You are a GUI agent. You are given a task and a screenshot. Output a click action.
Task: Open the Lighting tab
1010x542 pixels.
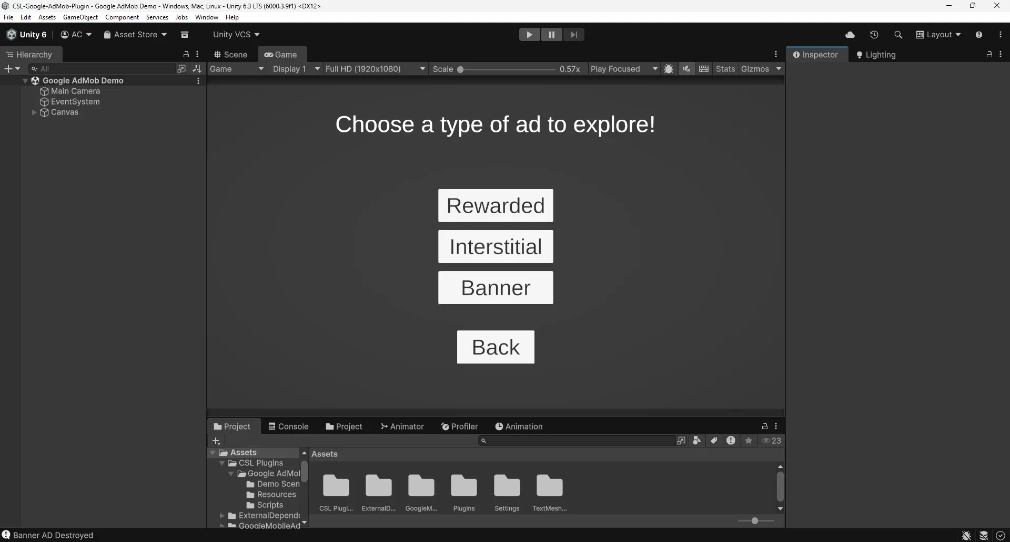(x=876, y=55)
